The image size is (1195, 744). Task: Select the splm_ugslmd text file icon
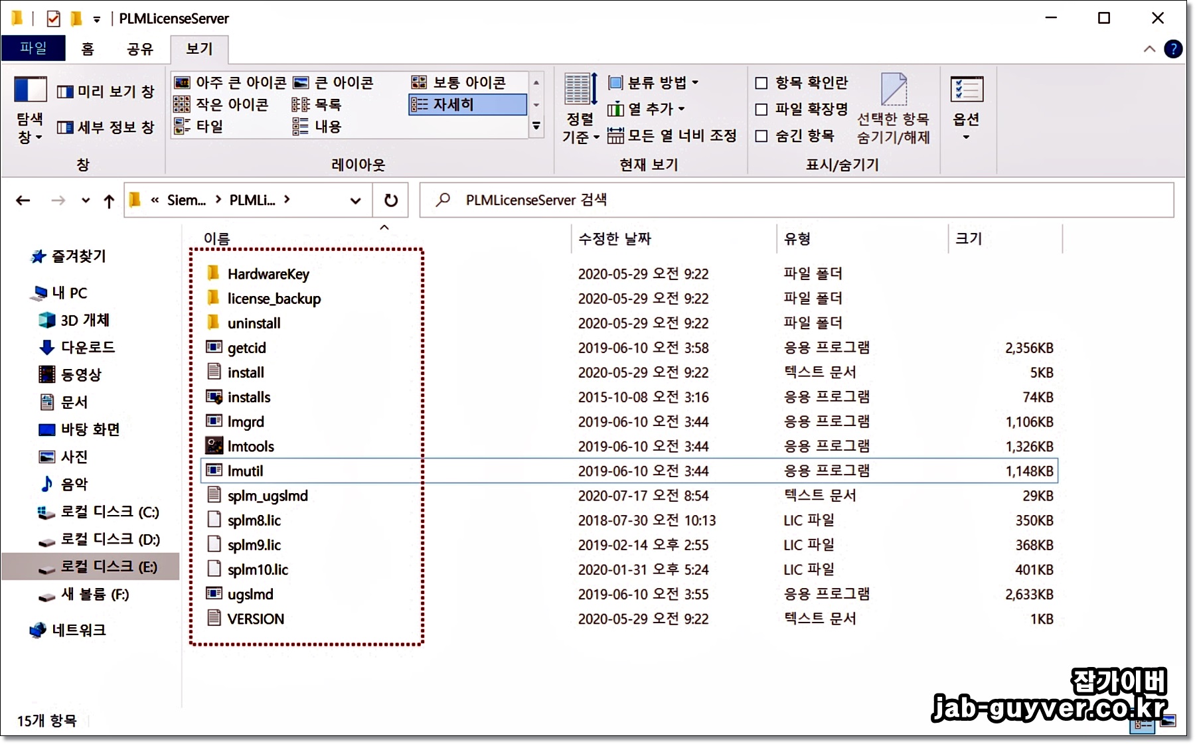pyautogui.click(x=214, y=494)
